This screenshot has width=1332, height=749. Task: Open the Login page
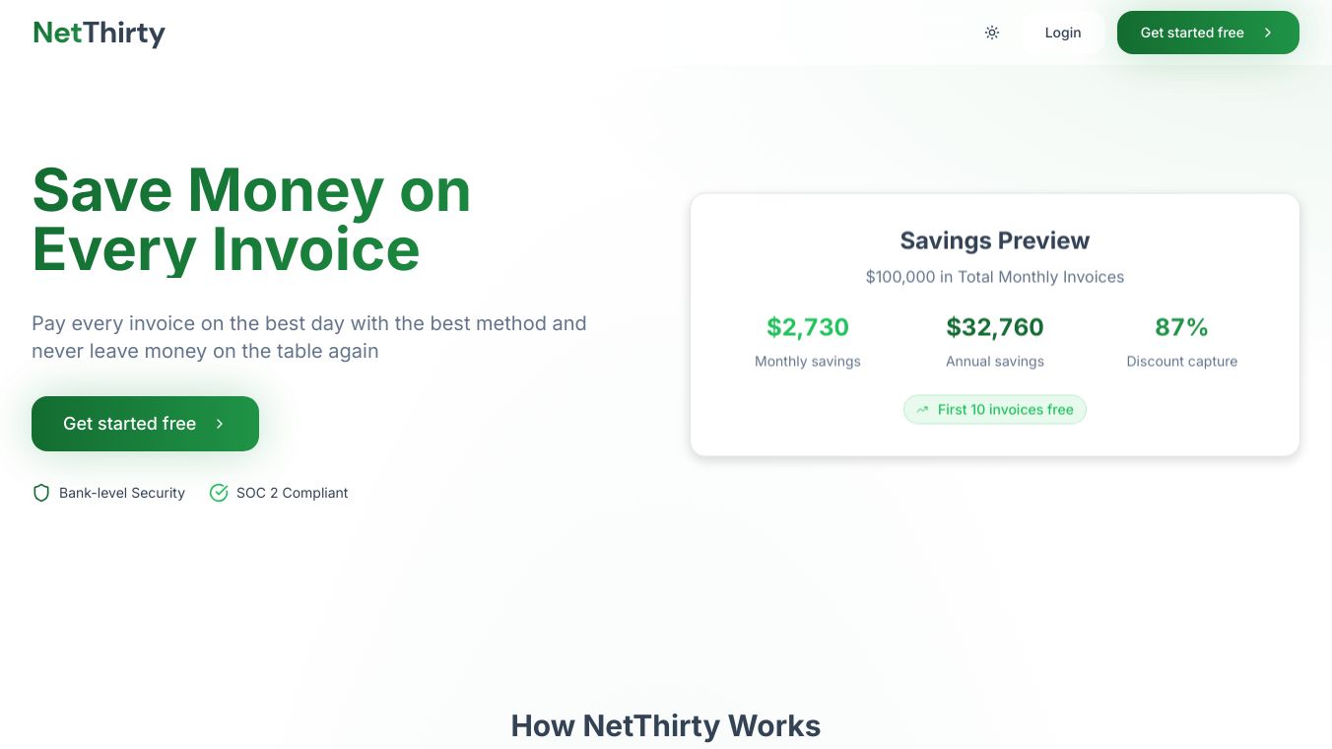point(1062,33)
